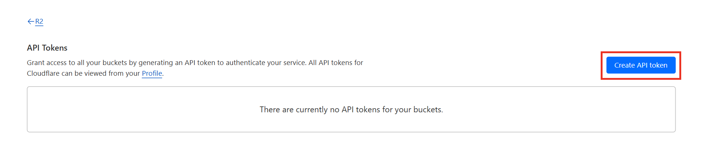The width and height of the screenshot is (712, 157).
Task: Click the word "Tokens" in the heading
Action: [x=55, y=48]
